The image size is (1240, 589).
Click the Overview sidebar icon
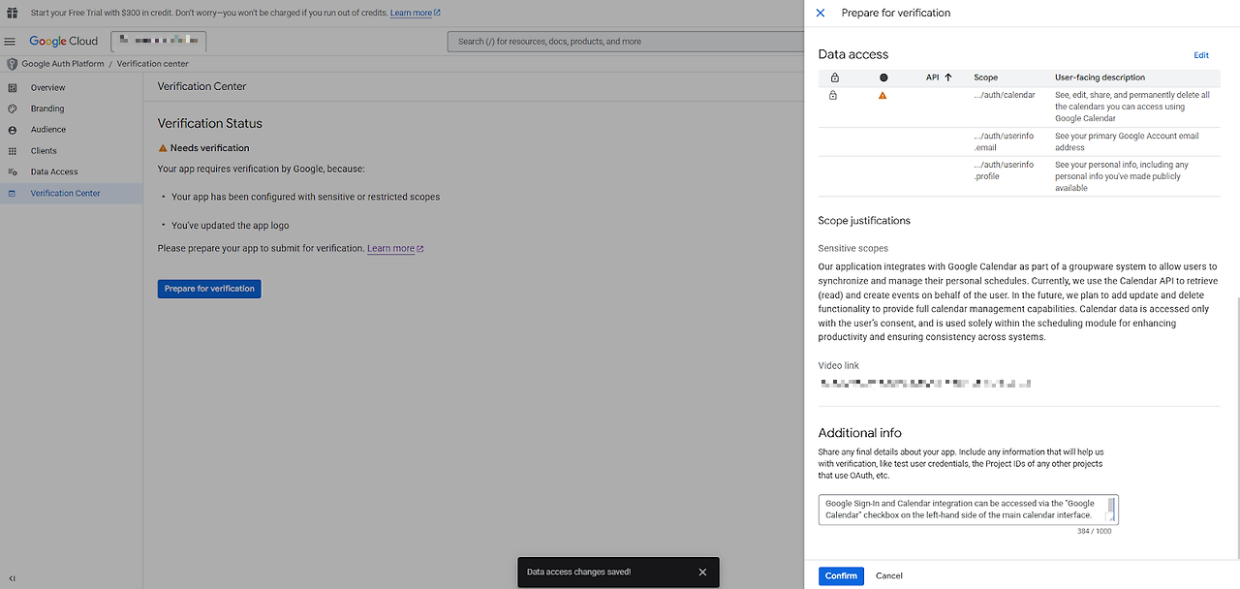[x=12, y=88]
